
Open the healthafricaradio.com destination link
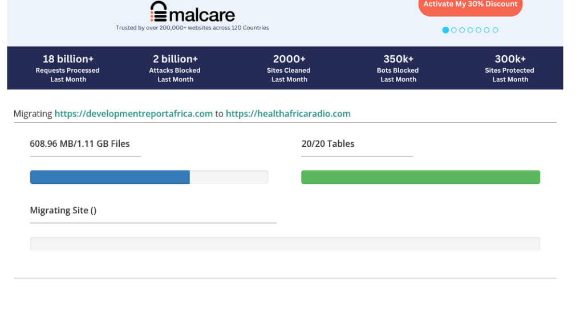tap(288, 114)
